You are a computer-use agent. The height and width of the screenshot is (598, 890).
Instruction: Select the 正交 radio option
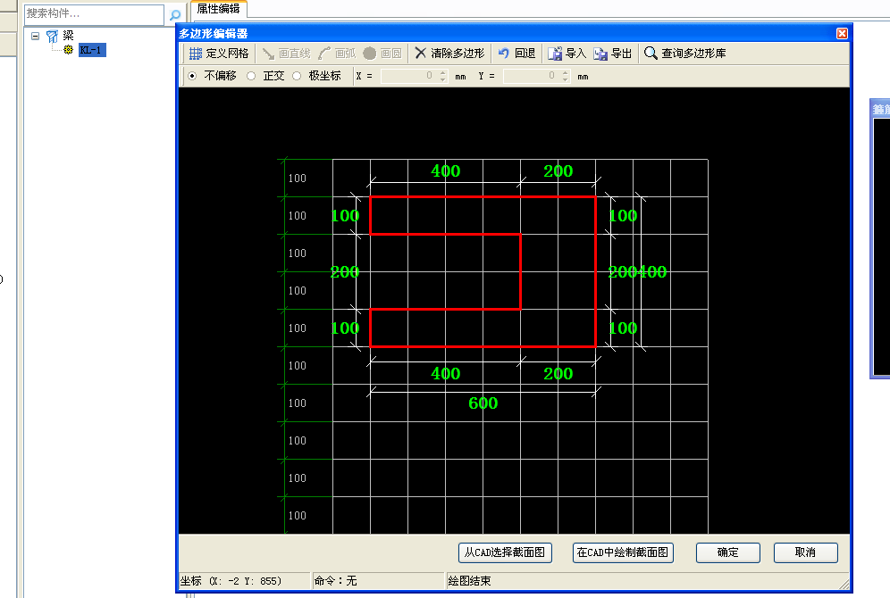[x=251, y=76]
